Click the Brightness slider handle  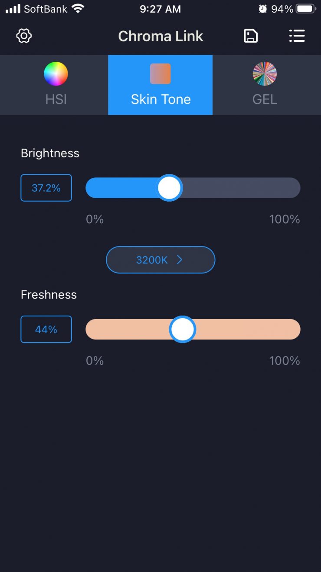(169, 188)
